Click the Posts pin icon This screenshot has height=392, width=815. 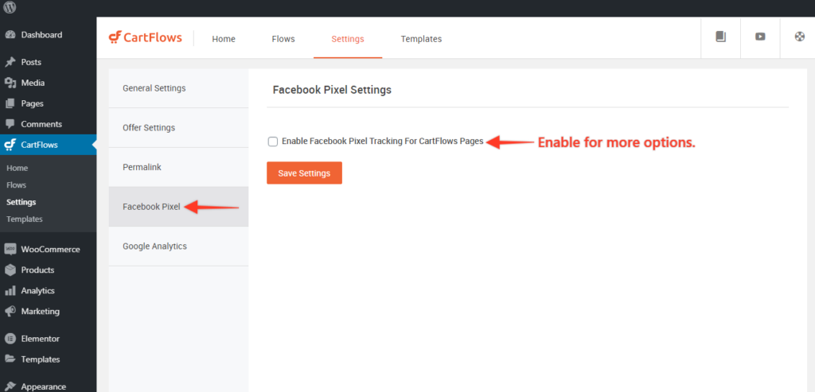tap(10, 62)
